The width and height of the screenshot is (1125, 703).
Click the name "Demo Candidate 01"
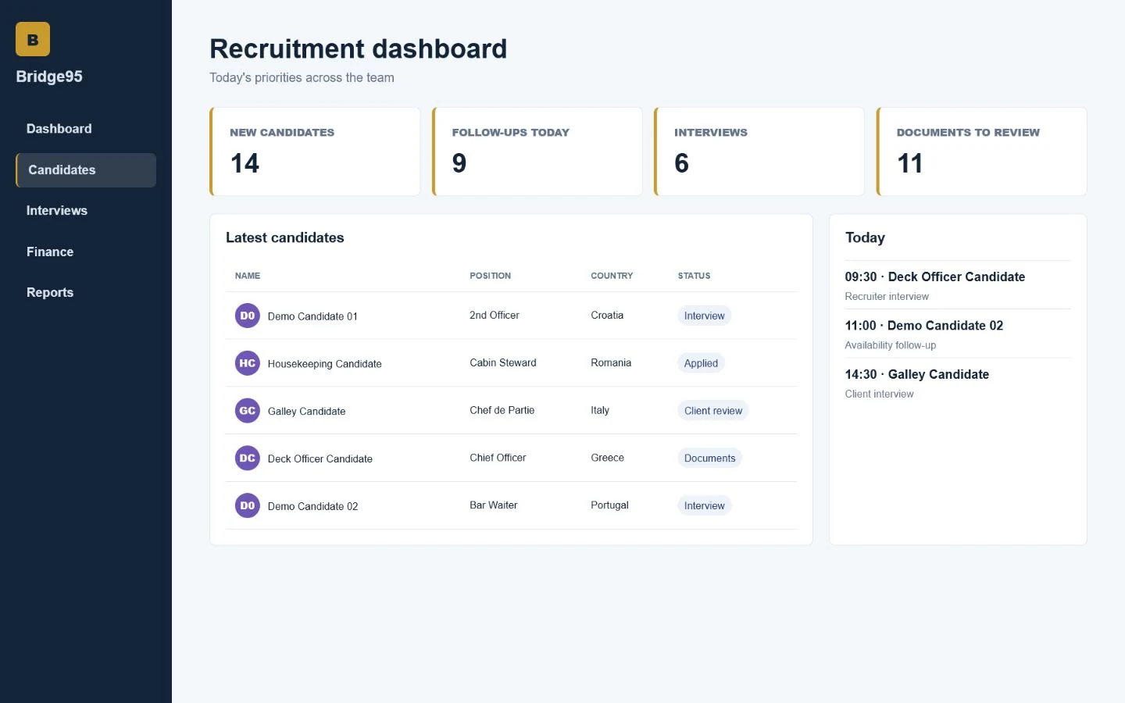312,316
